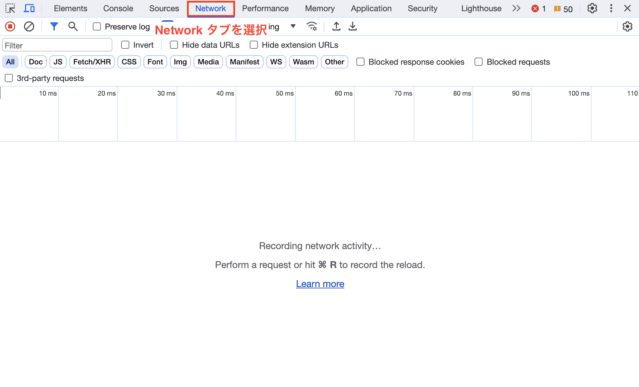Toggle the filter funnel icon
The width and height of the screenshot is (639, 387).
pyautogui.click(x=54, y=26)
